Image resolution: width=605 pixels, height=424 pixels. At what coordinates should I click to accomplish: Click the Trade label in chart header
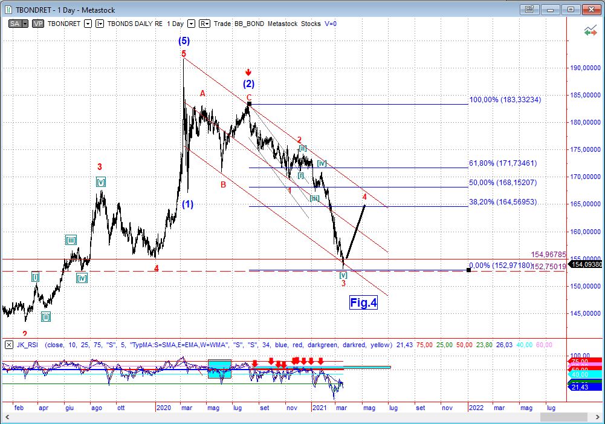[222, 24]
